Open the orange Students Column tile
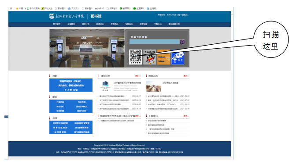Image resolution: width=296 pixels, height=164 pixels. click(x=164, y=57)
